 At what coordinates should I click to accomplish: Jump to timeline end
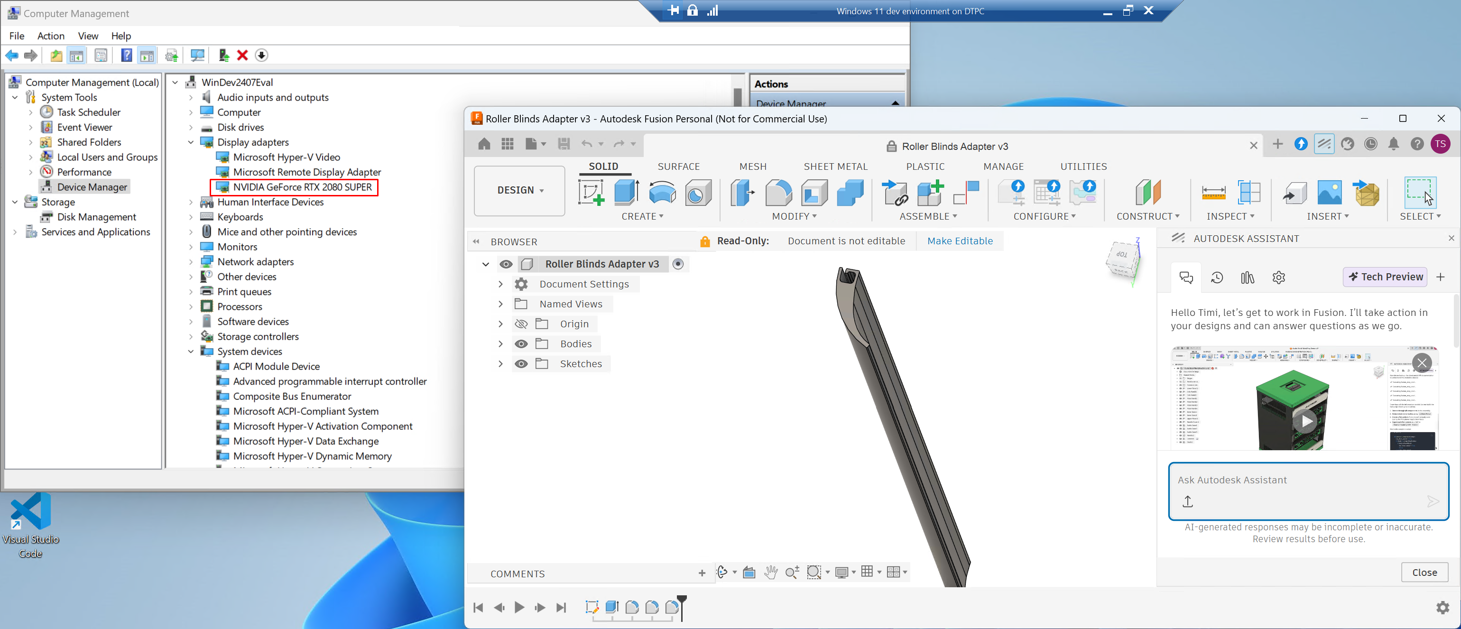point(561,608)
